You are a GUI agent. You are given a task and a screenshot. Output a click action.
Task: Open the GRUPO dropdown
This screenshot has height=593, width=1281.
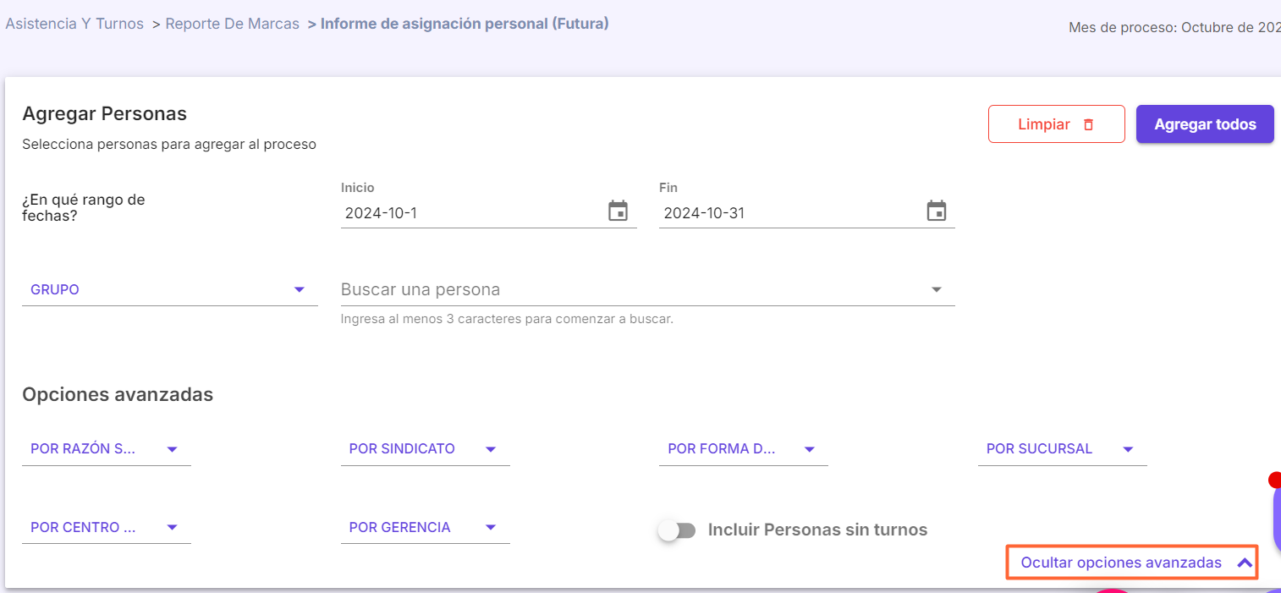(169, 289)
